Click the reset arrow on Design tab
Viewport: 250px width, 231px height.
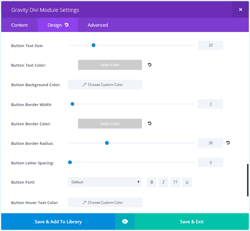pyautogui.click(x=67, y=25)
